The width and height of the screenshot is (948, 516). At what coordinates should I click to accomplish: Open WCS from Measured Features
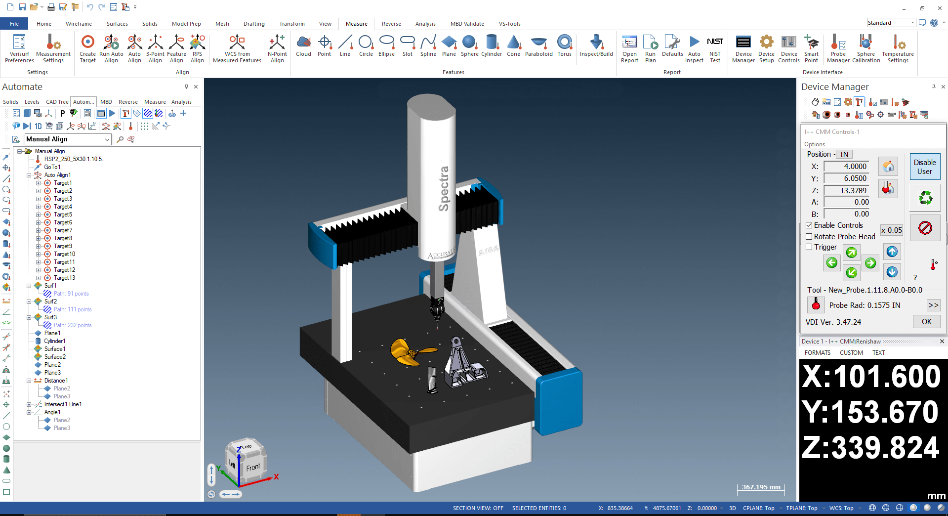click(237, 48)
